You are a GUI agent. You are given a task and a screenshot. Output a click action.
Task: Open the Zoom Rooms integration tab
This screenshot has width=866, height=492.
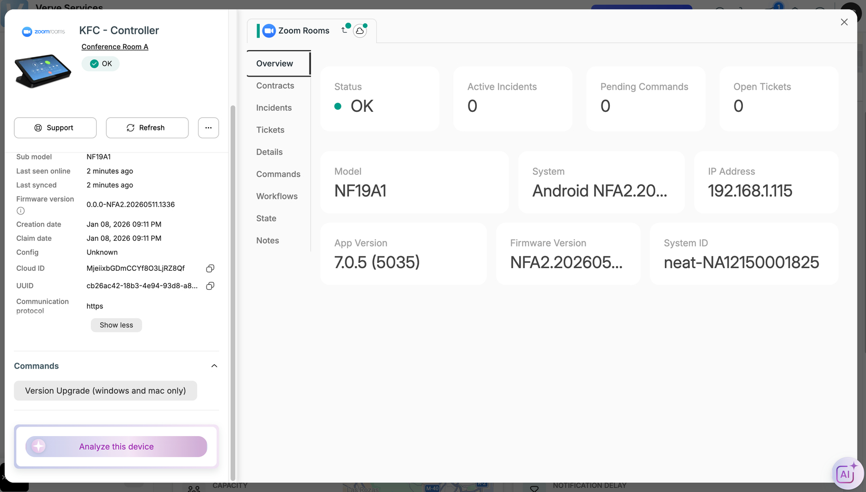pos(312,31)
